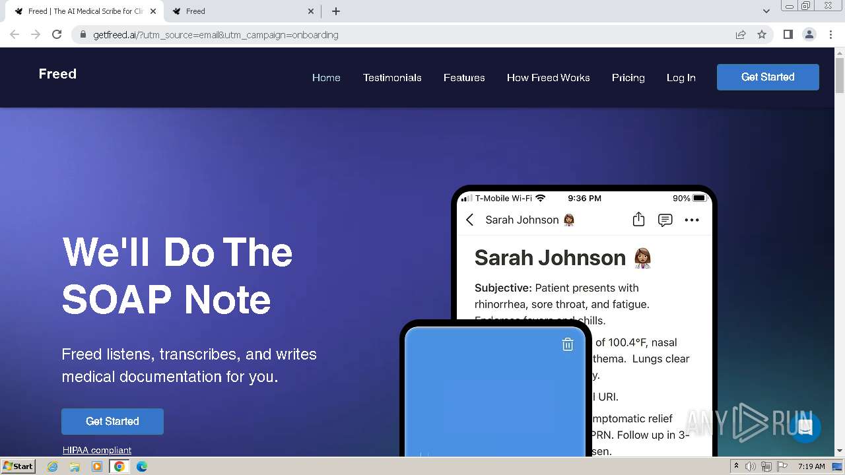Open Internet Explorer from the taskbar
Image resolution: width=845 pixels, height=475 pixels.
click(53, 466)
